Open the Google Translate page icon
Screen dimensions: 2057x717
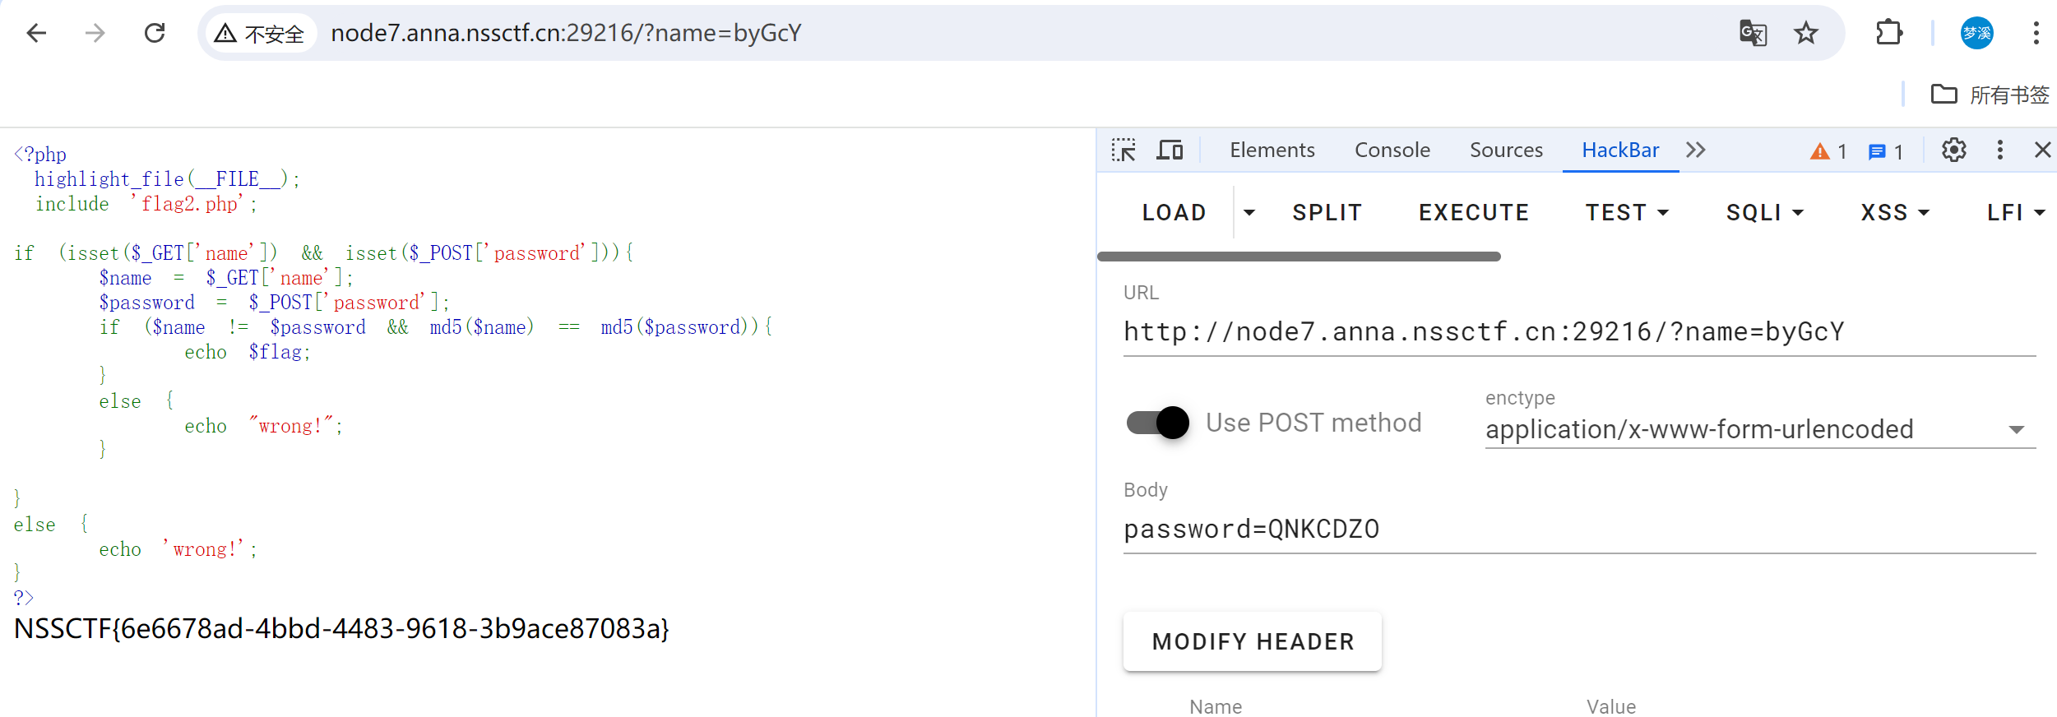tap(1753, 33)
